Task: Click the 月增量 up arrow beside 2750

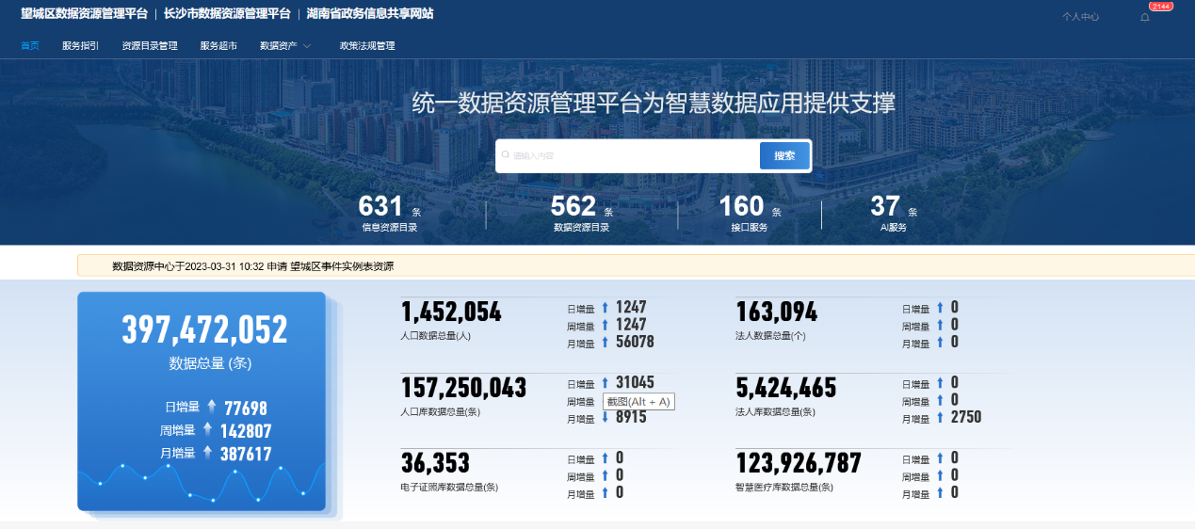Action: [939, 417]
